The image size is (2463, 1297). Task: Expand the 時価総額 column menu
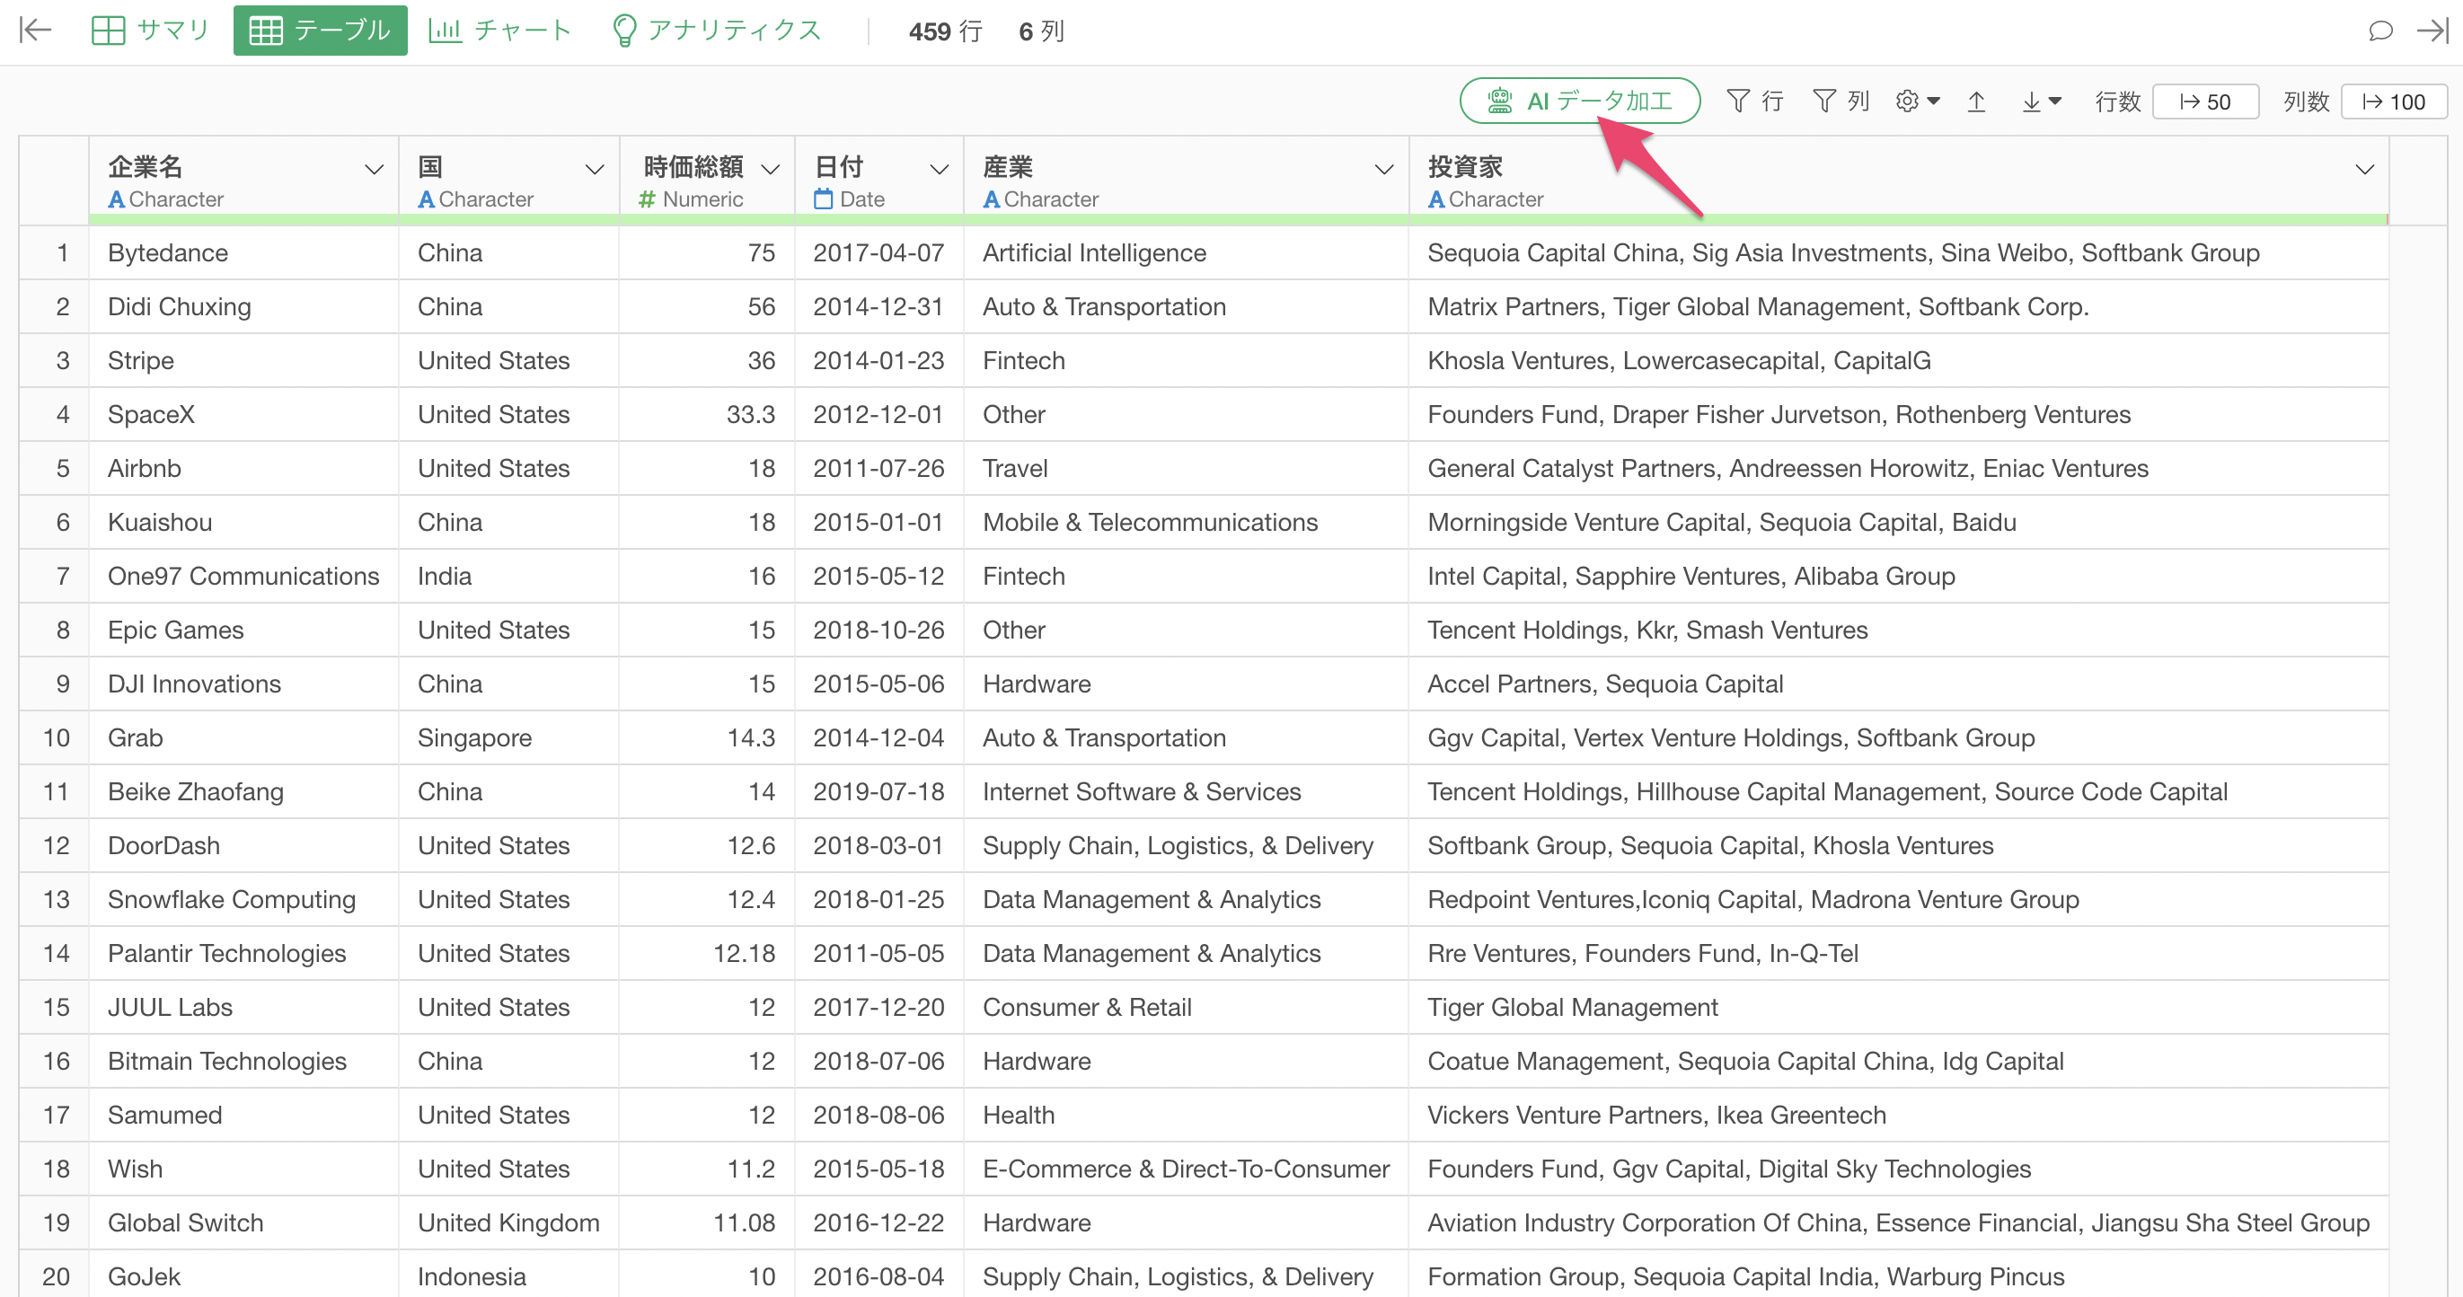click(x=771, y=170)
